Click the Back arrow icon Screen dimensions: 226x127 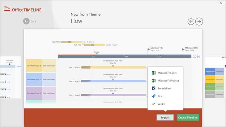pos(26,21)
